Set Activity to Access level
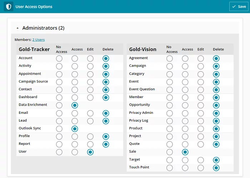Screen dimensions: 250x178 tap(75, 66)
